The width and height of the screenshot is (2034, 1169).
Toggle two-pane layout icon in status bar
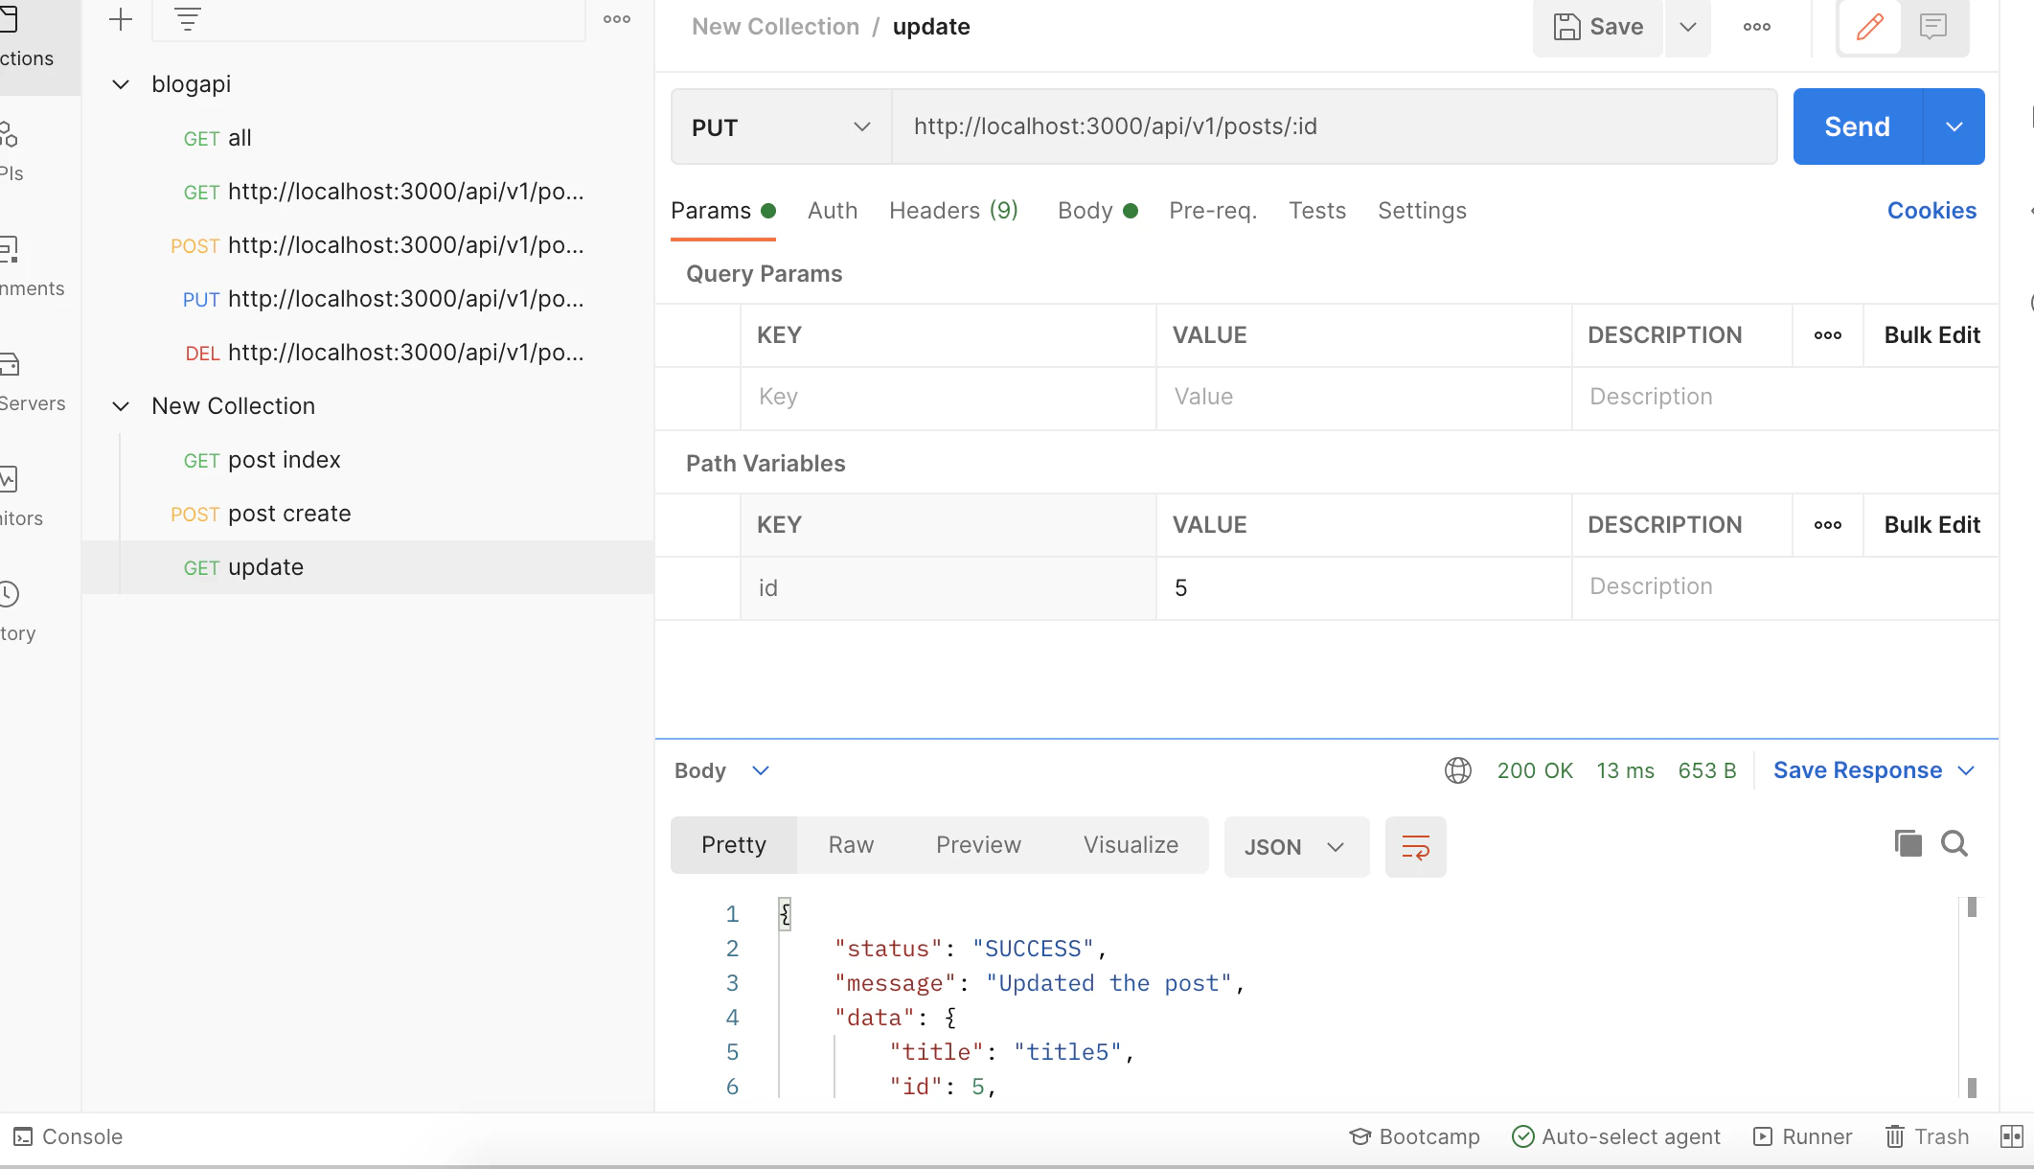tap(2012, 1136)
